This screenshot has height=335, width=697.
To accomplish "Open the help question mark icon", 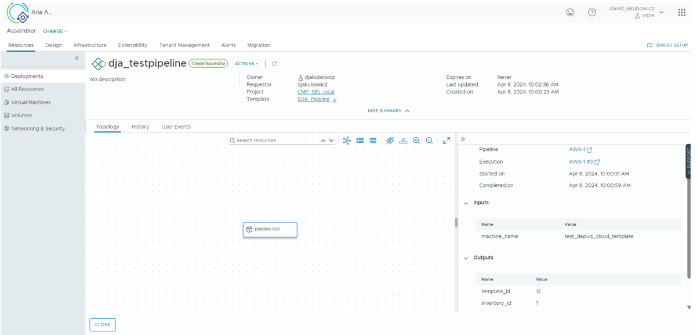I will point(592,12).
